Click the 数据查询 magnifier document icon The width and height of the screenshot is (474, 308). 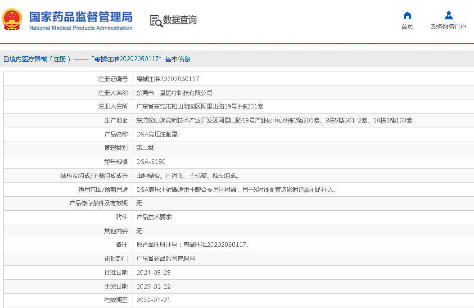pos(156,21)
